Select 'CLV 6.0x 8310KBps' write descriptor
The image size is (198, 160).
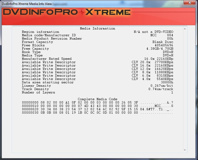pyautogui.click(x=152, y=76)
